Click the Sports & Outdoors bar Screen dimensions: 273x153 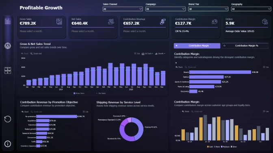pyautogui.click(x=205, y=82)
